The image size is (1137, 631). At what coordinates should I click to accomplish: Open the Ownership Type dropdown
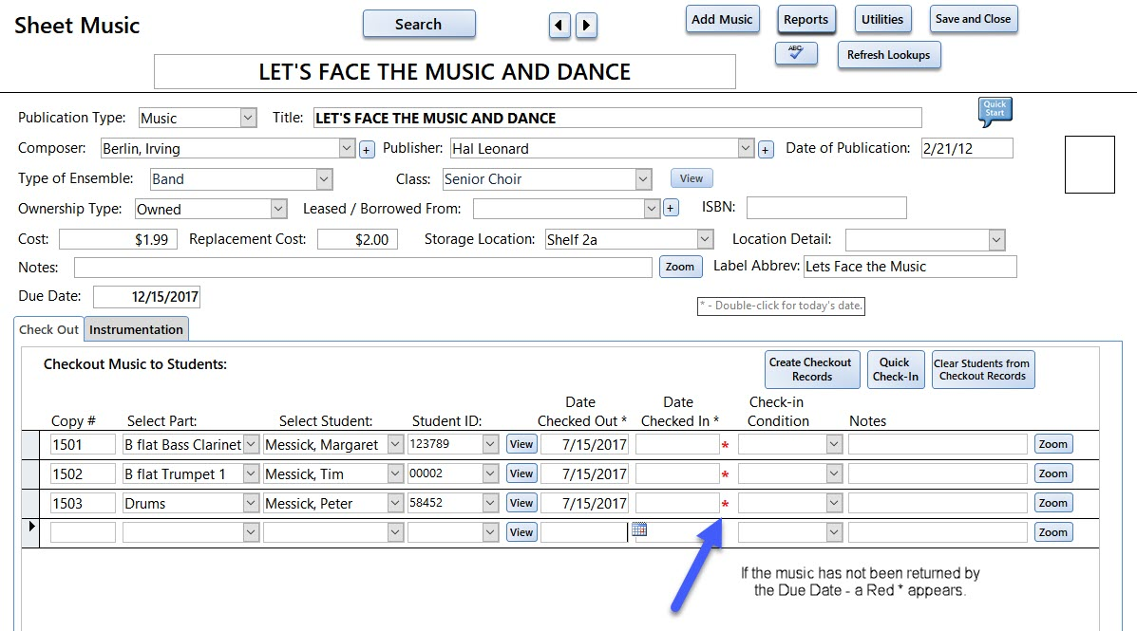tap(278, 210)
